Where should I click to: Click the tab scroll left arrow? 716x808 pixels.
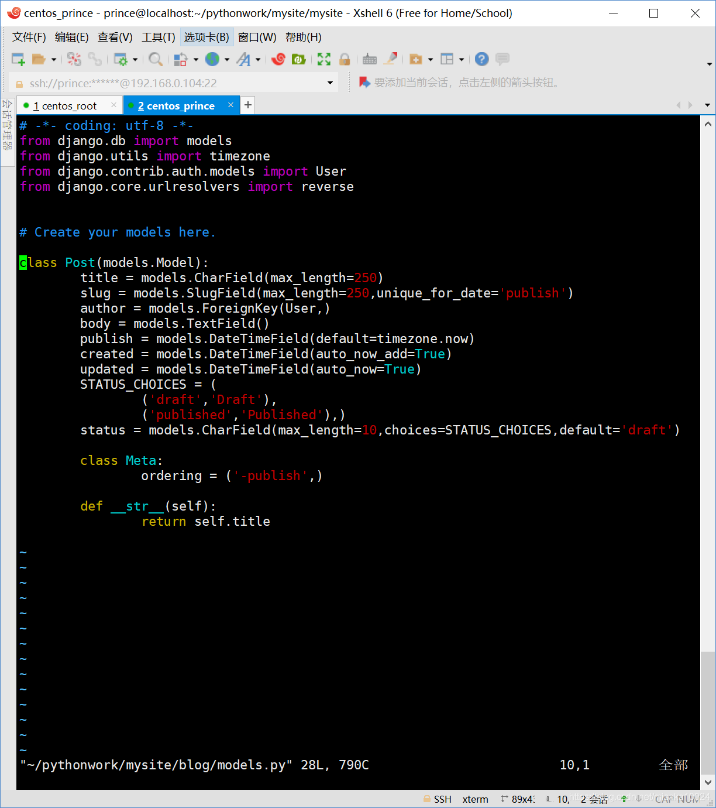(679, 105)
